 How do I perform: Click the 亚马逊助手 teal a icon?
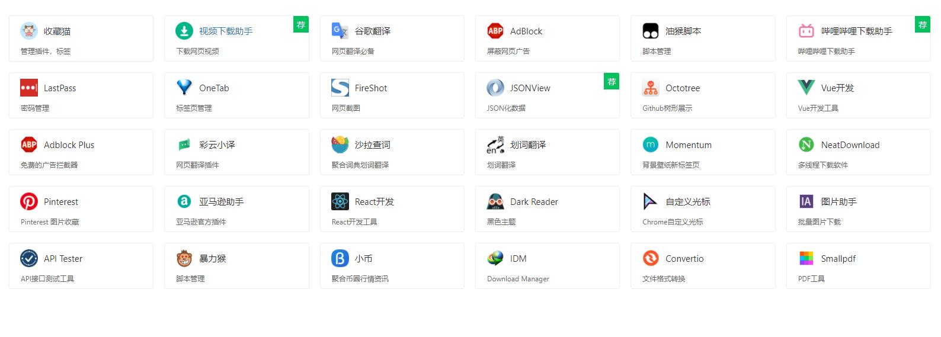click(x=184, y=201)
